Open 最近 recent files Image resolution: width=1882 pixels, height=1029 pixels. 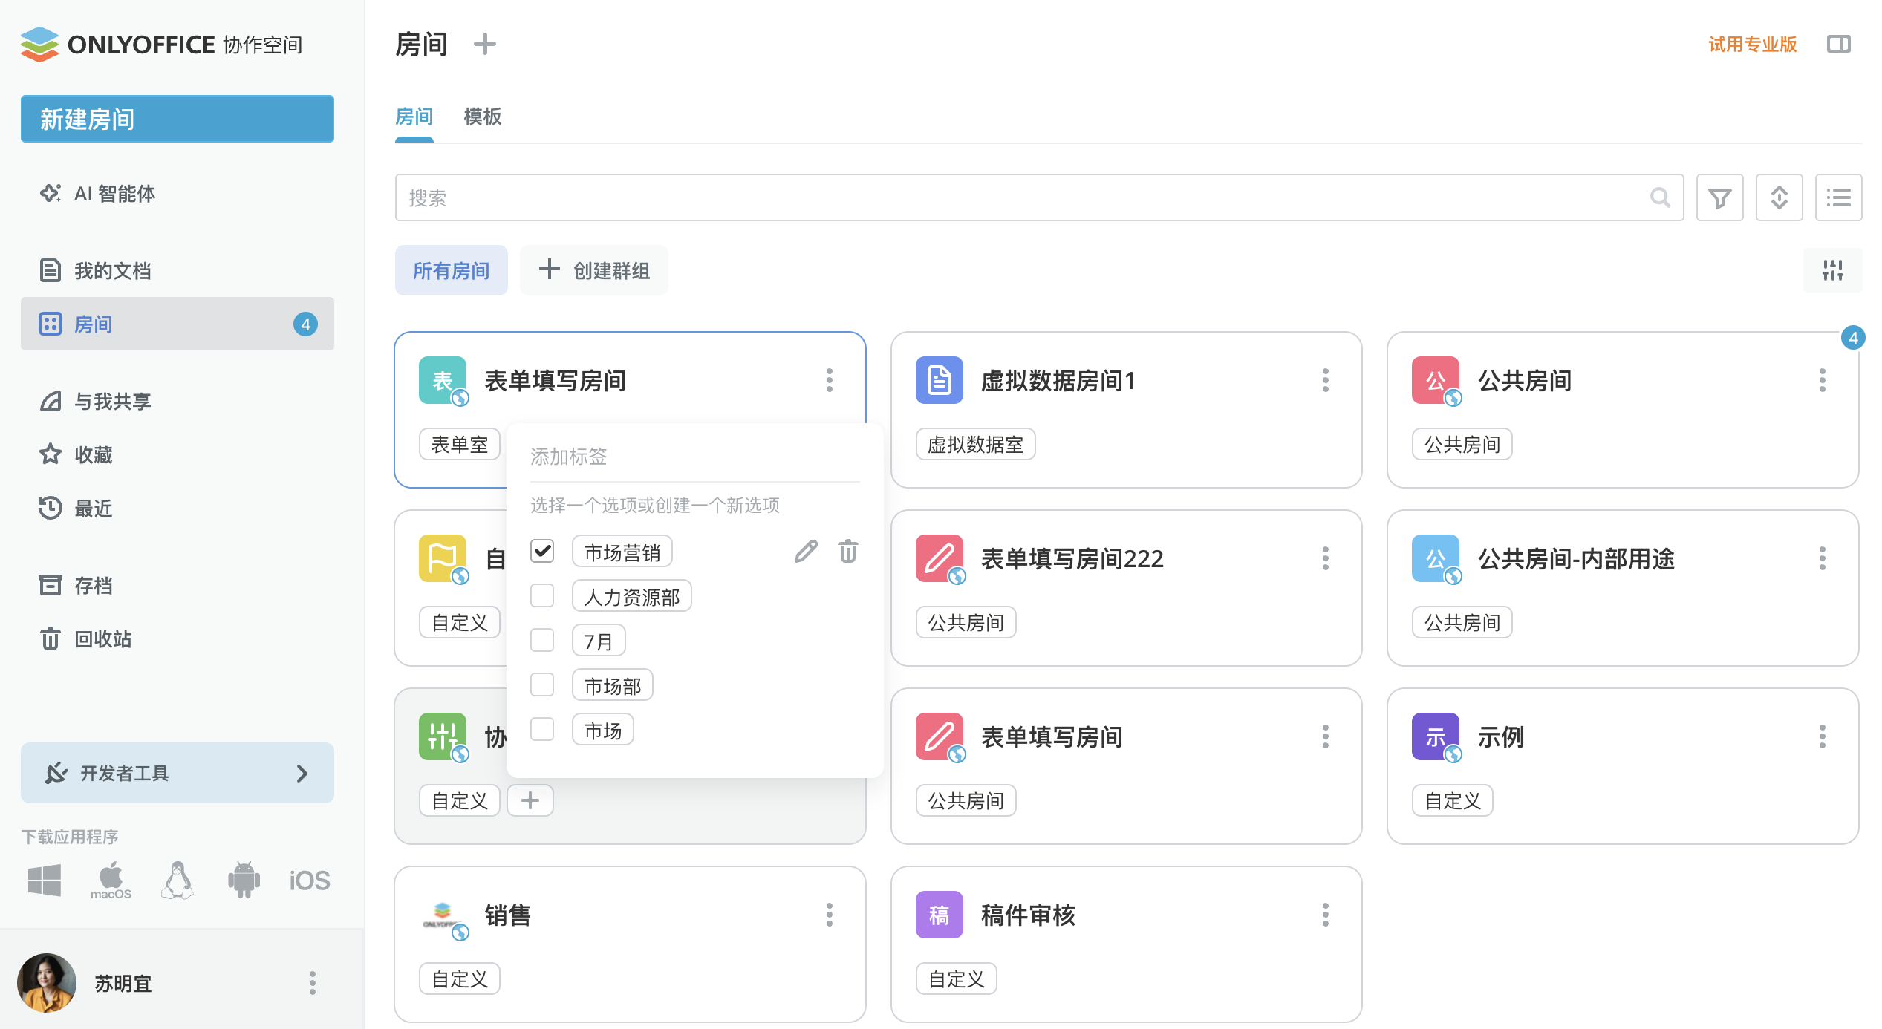coord(178,509)
